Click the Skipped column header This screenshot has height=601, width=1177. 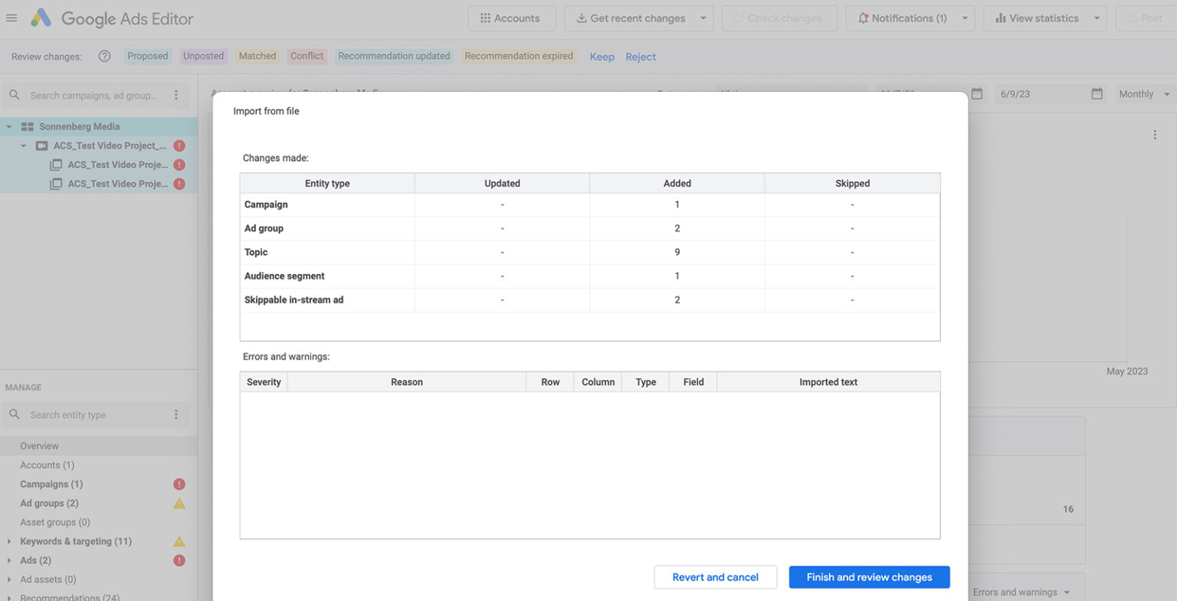pos(852,184)
